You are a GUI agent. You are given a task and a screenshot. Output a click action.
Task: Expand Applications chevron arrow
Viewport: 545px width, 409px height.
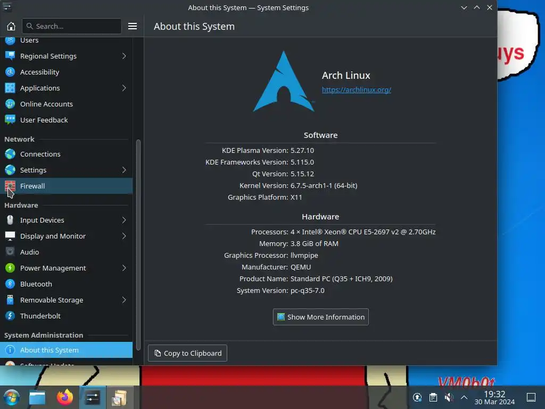124,88
